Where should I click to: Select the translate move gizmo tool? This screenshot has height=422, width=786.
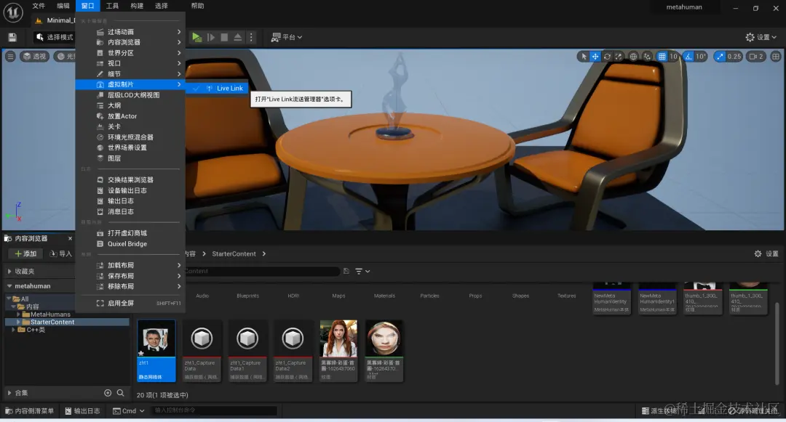[595, 57]
